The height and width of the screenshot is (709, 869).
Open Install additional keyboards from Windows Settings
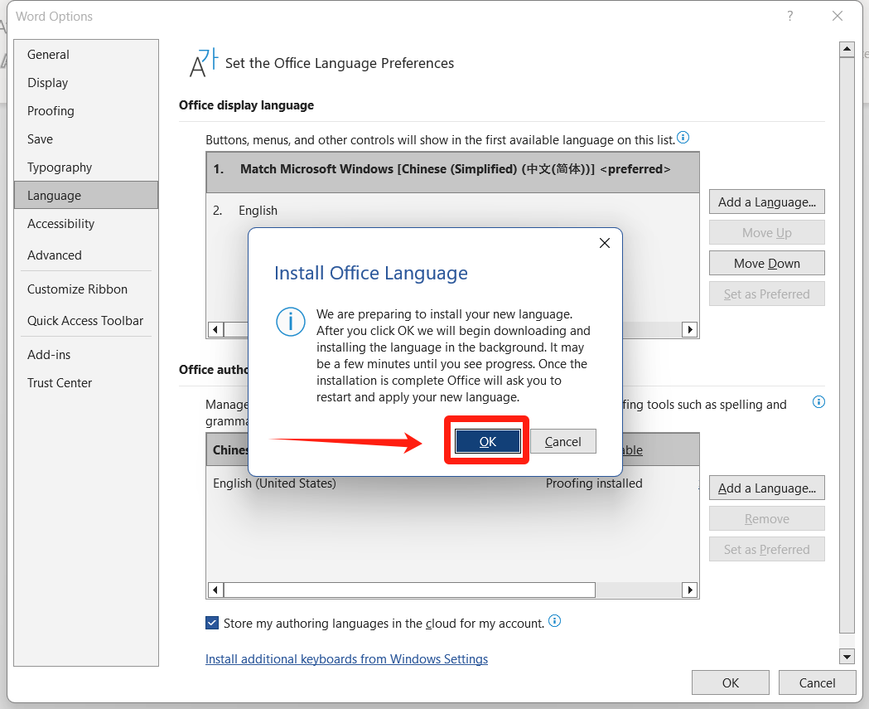346,659
